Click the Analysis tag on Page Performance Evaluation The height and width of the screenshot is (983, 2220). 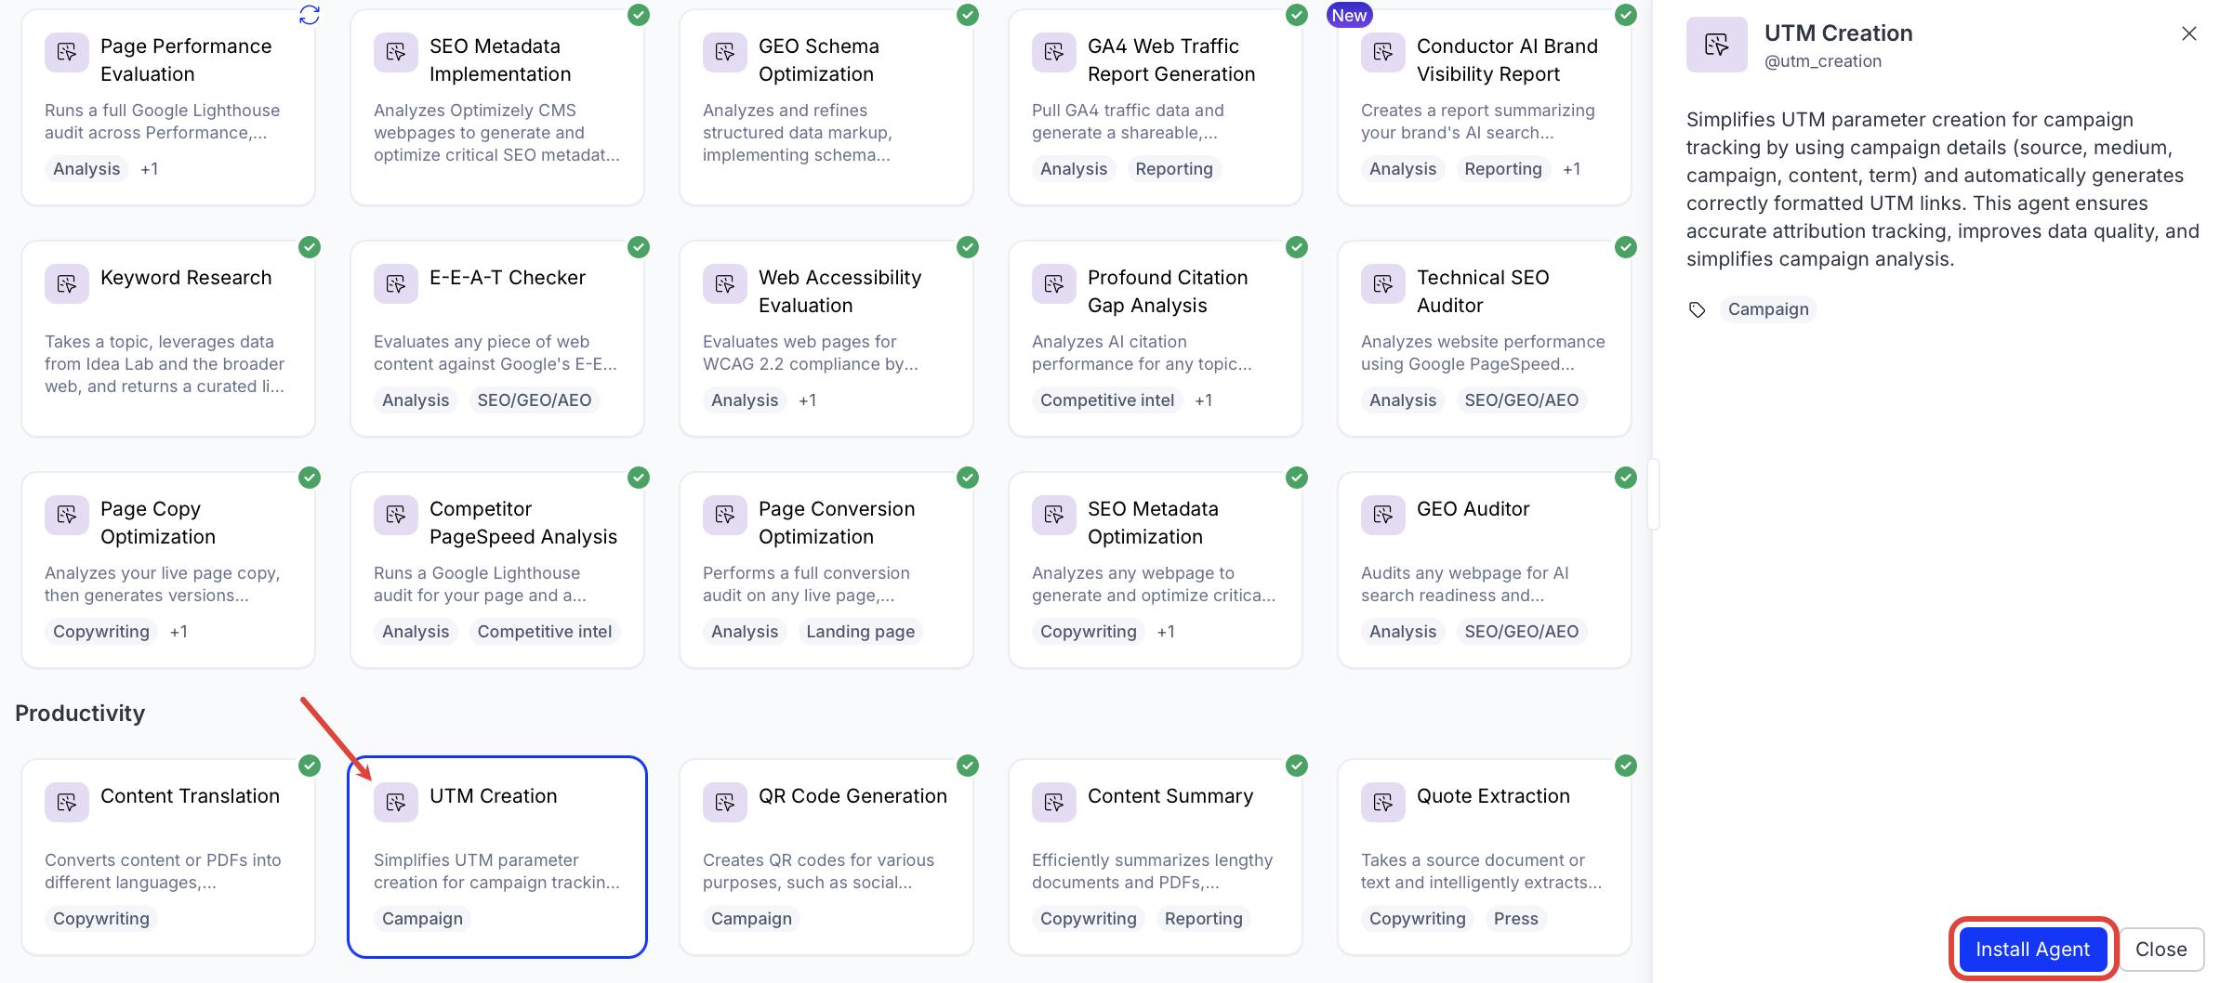tap(86, 169)
